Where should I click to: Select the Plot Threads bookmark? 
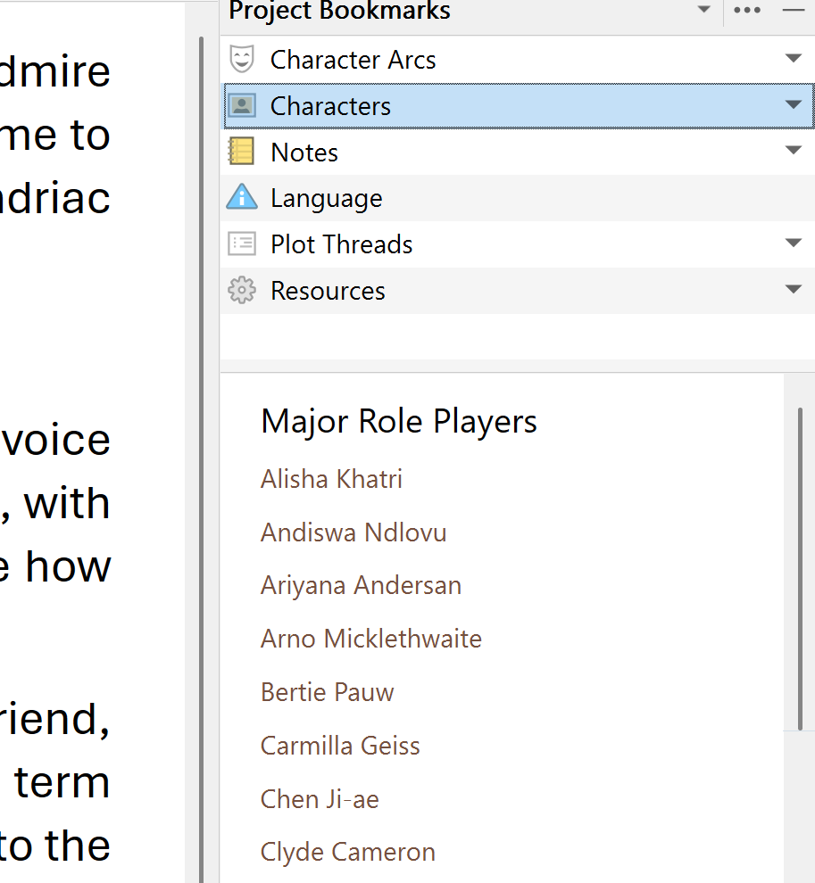click(x=518, y=244)
